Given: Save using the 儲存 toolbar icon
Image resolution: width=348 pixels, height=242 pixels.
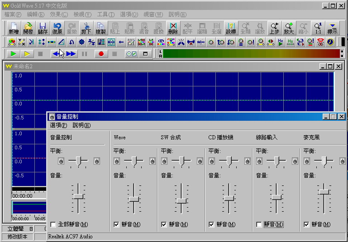Looking at the screenshot, I should click(x=43, y=28).
